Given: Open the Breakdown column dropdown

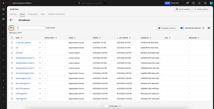Looking at the screenshot, I should tap(199, 38).
